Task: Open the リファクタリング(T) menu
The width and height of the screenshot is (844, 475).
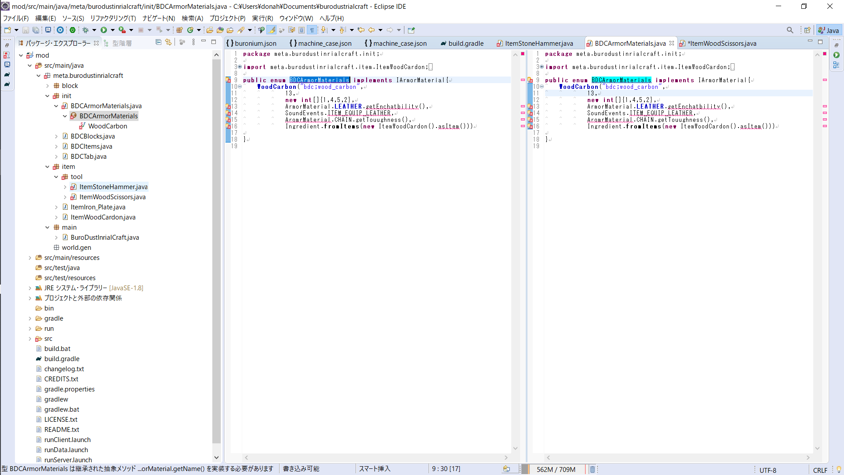Action: click(x=113, y=18)
